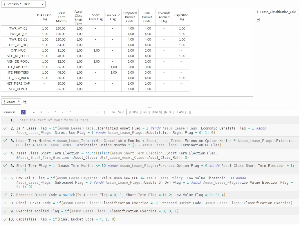Insert multiply operator in formula bar
This screenshot has width=300, height=226.
55,112
